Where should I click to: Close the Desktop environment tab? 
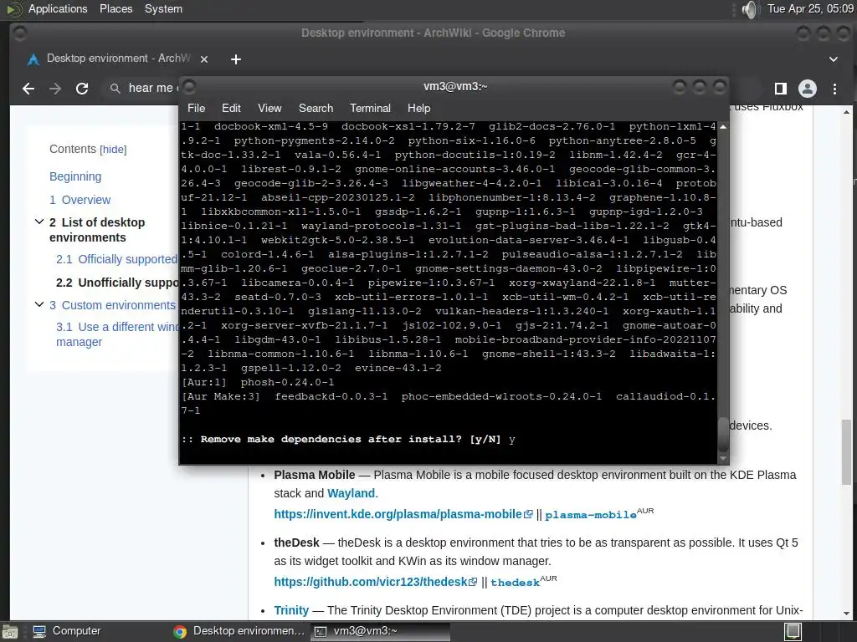tap(204, 59)
